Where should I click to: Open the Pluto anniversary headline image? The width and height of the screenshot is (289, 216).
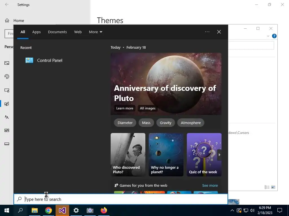pyautogui.click(x=166, y=84)
